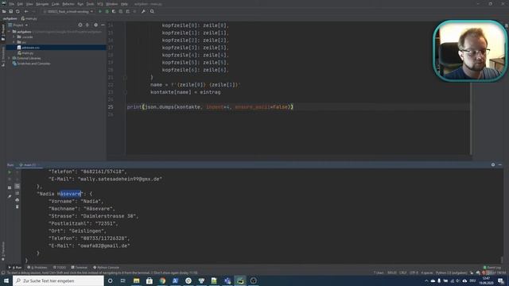509x286 pixels.
Task: Open the Code menu
Action: click(x=56, y=4)
